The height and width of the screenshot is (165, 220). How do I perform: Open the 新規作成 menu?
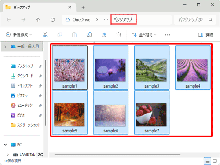[x=18, y=35]
